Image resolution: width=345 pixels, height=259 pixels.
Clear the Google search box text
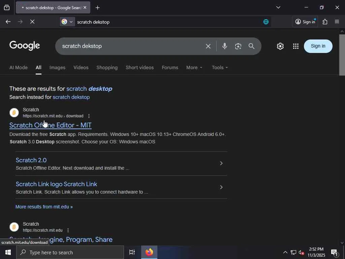[x=208, y=46]
